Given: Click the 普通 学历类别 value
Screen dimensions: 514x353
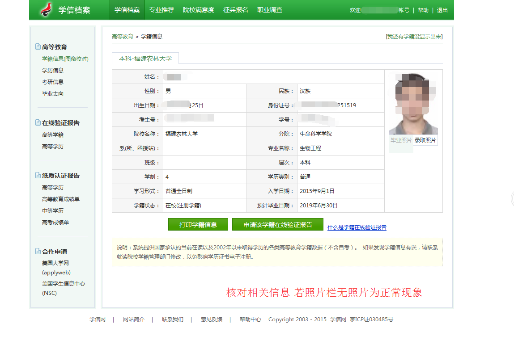Looking at the screenshot, I should point(305,177).
